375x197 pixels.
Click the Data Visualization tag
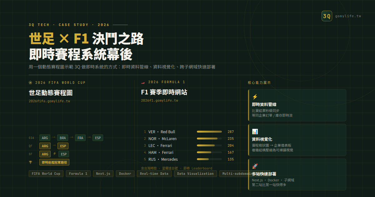(195, 174)
